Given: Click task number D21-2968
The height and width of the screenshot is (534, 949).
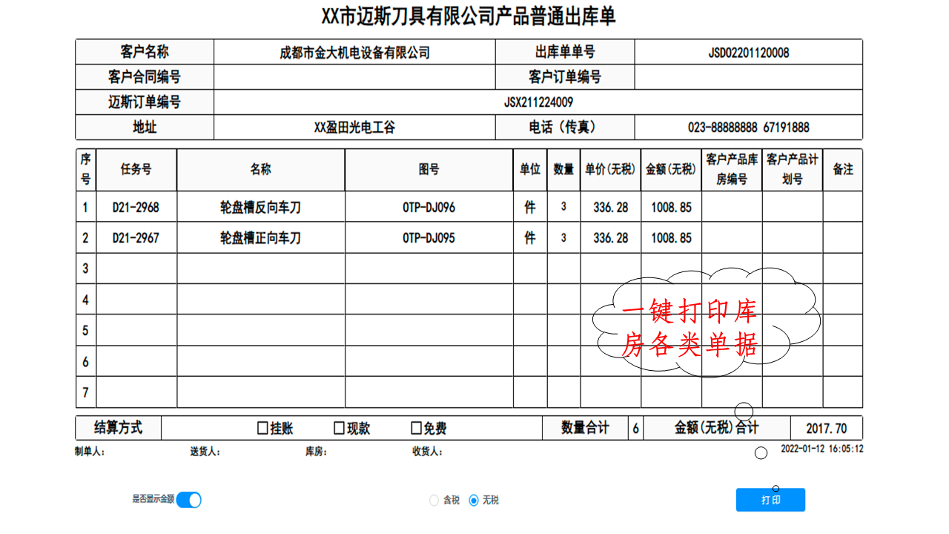Looking at the screenshot, I should coord(136,208).
